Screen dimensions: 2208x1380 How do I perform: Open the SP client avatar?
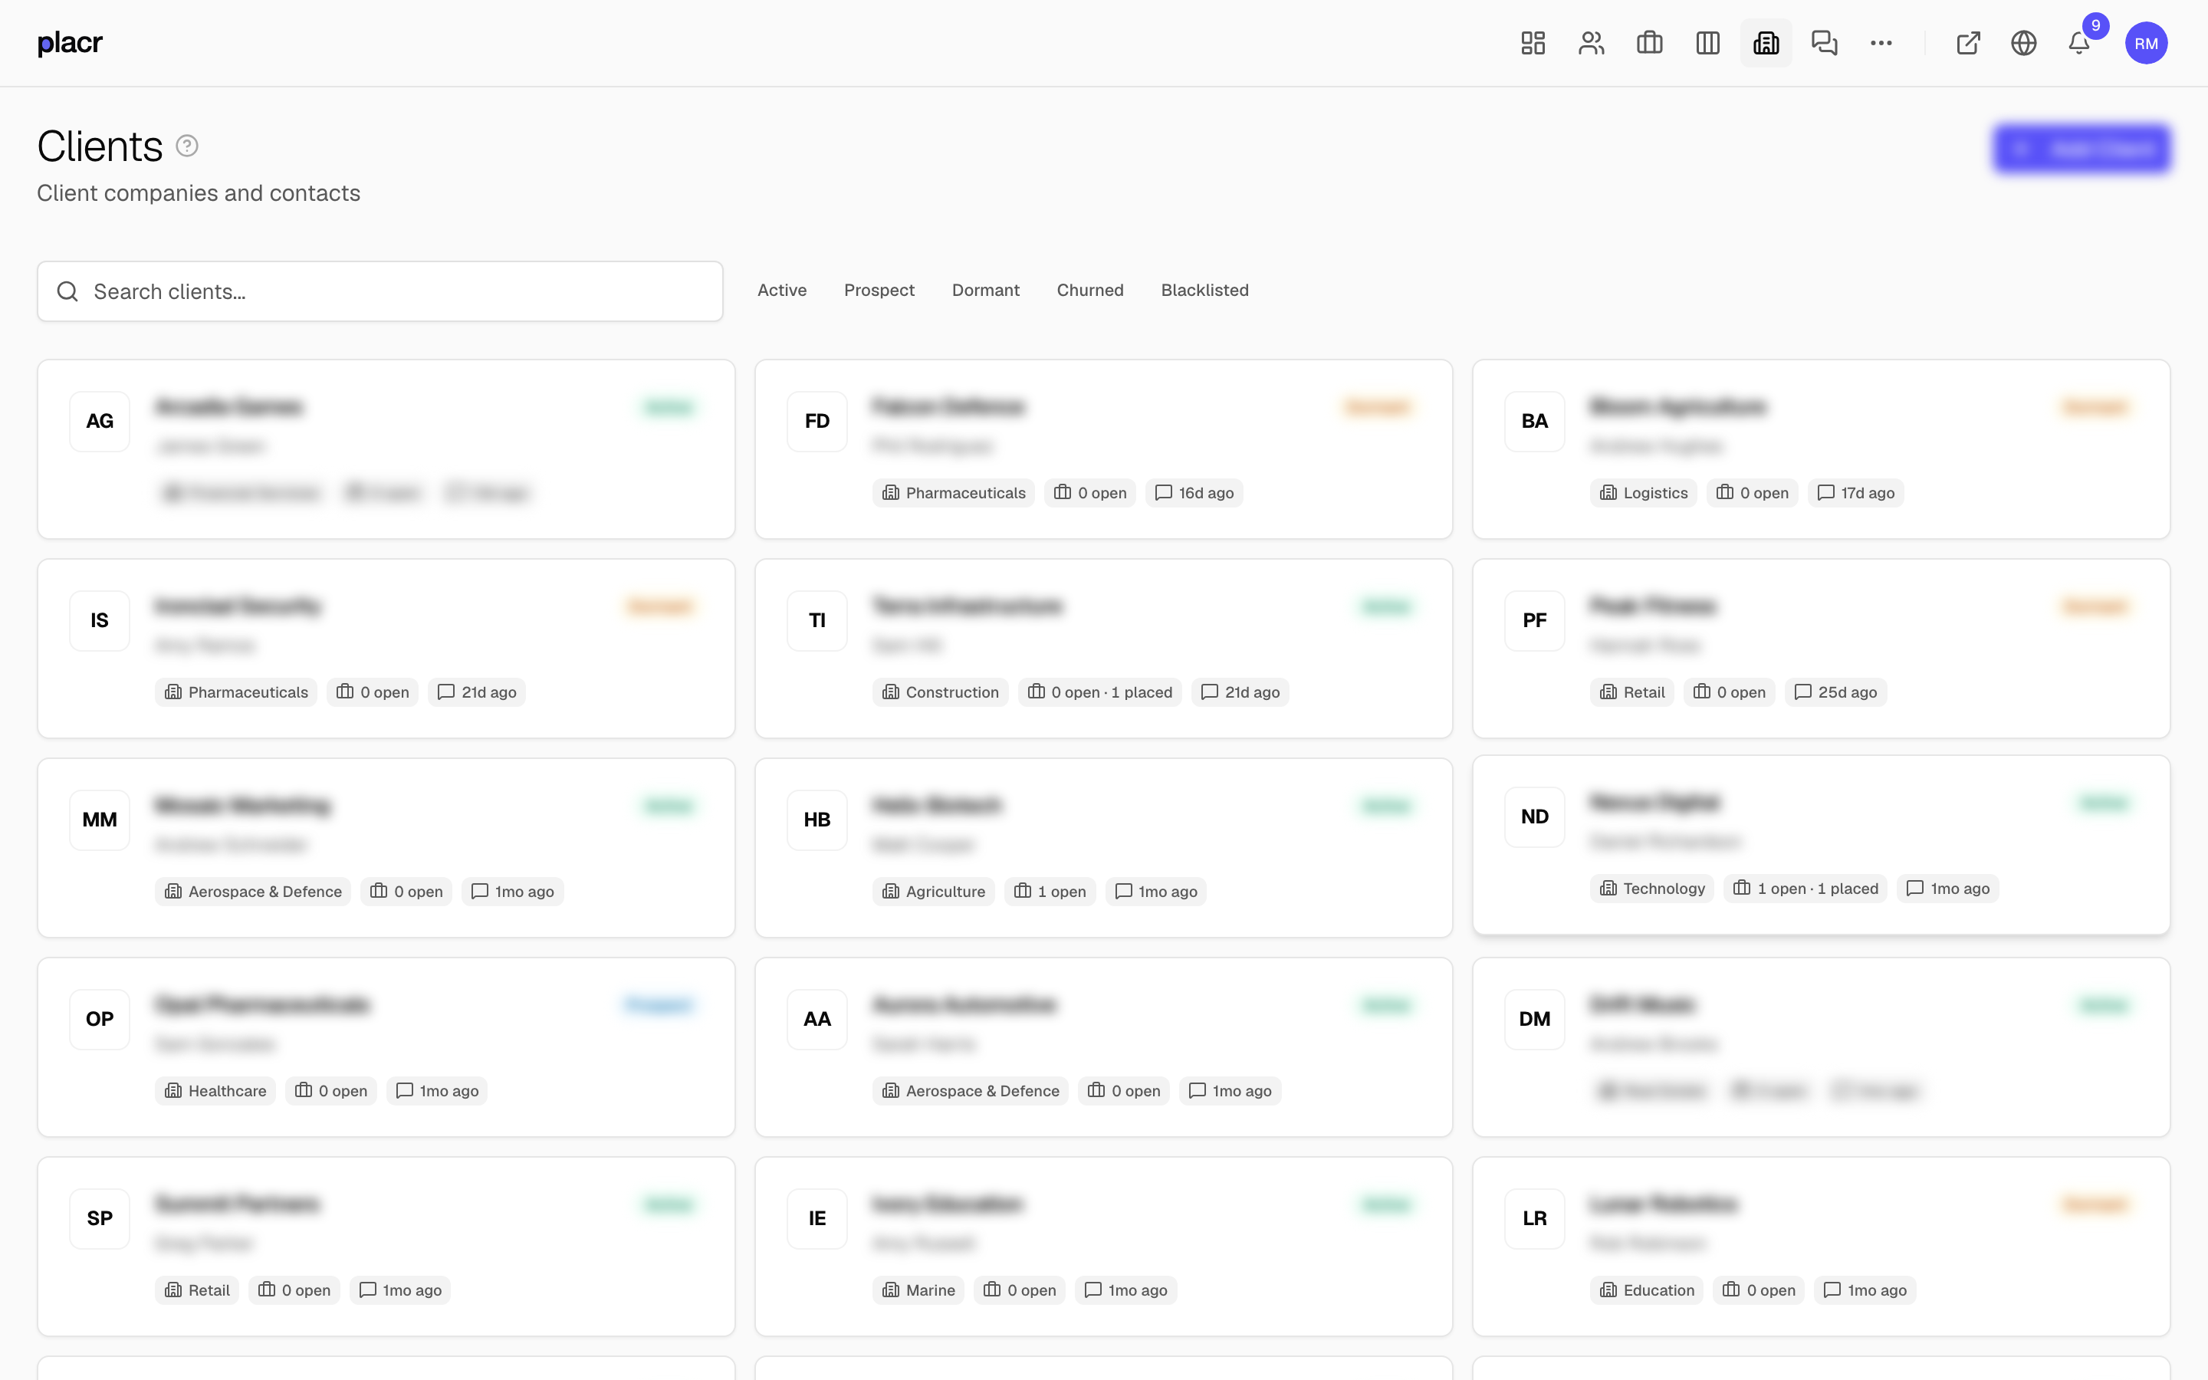tap(100, 1218)
